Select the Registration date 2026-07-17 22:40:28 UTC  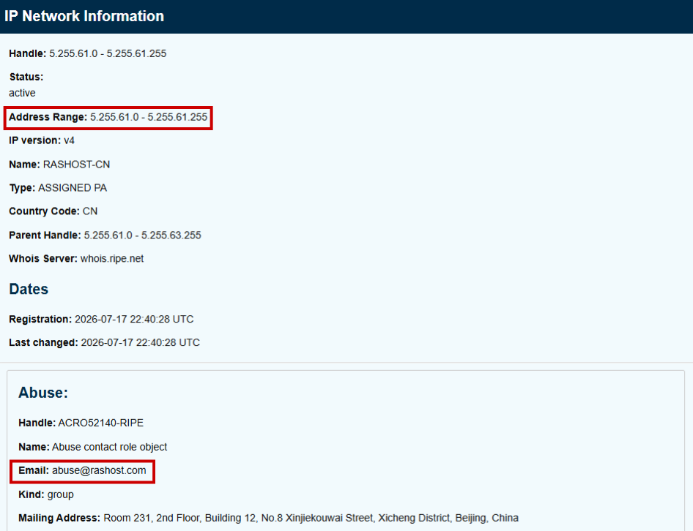pos(134,320)
